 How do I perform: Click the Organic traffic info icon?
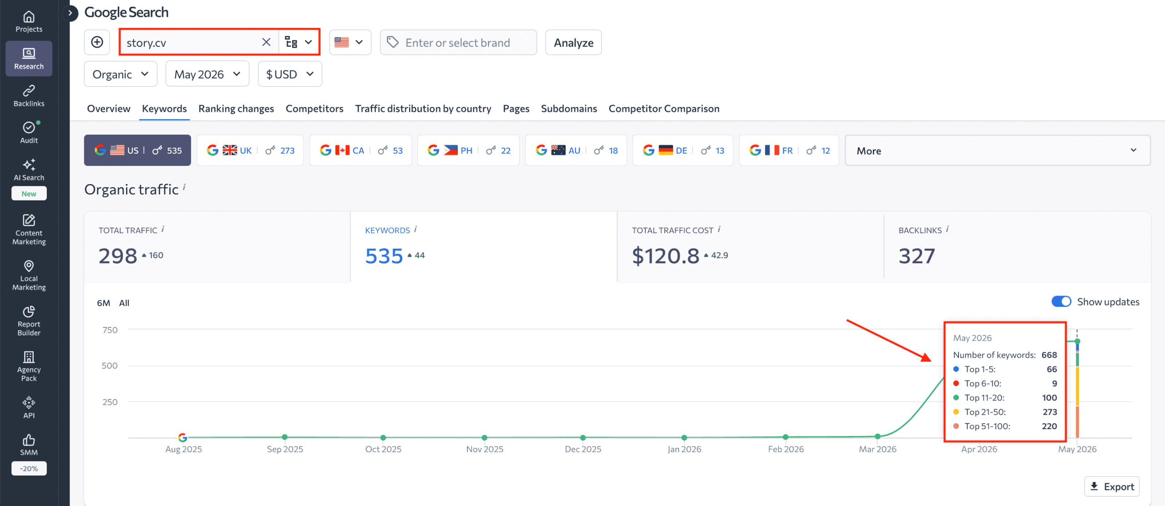[x=184, y=186]
